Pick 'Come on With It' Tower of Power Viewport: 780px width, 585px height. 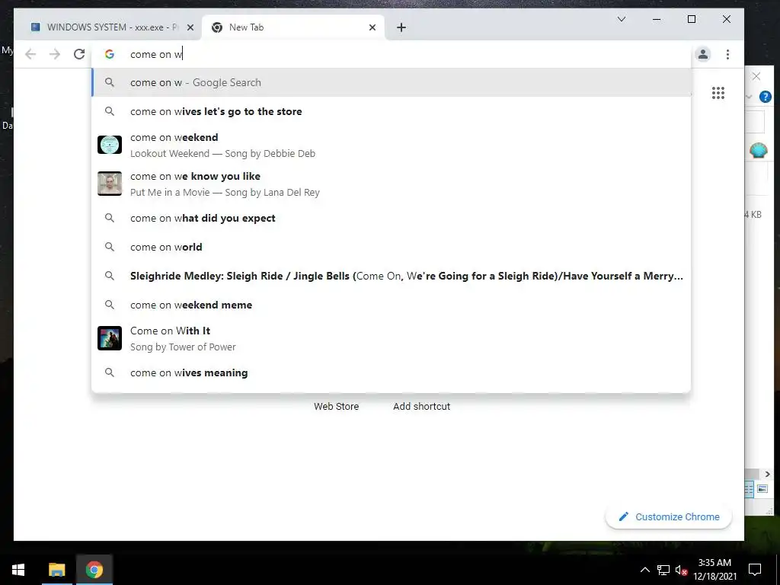(x=392, y=338)
